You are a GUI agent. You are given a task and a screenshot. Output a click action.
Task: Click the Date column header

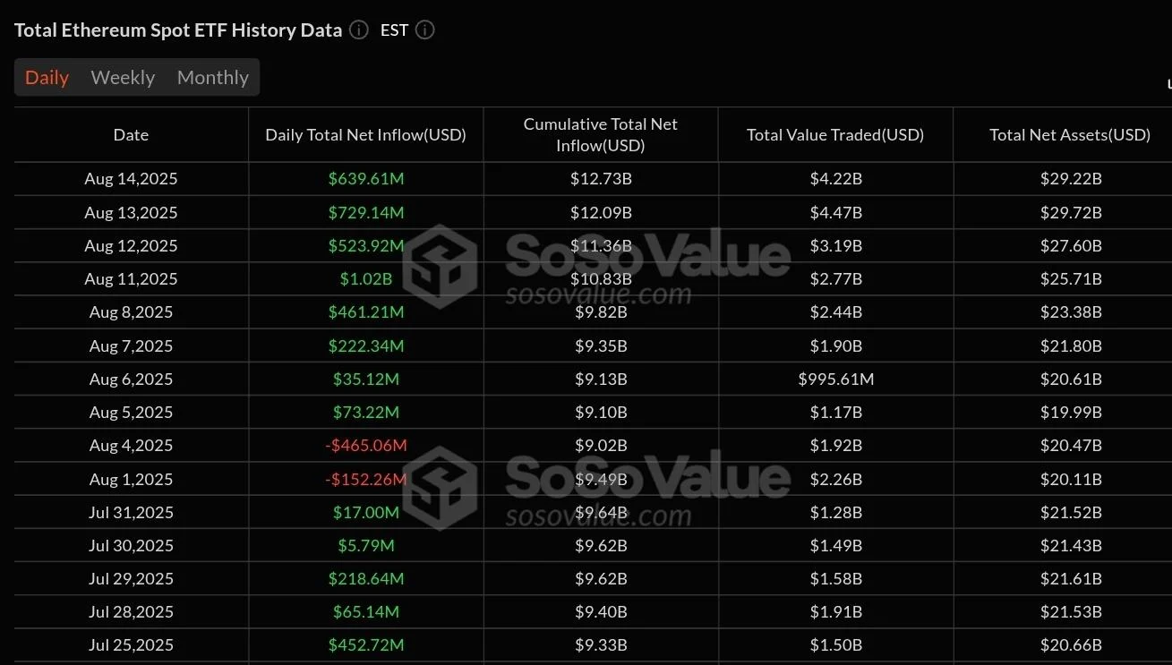point(131,135)
